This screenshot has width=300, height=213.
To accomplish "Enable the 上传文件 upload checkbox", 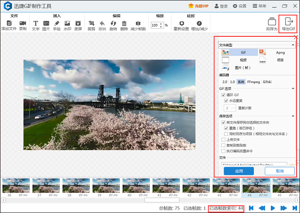I will pyautogui.click(x=223, y=139).
